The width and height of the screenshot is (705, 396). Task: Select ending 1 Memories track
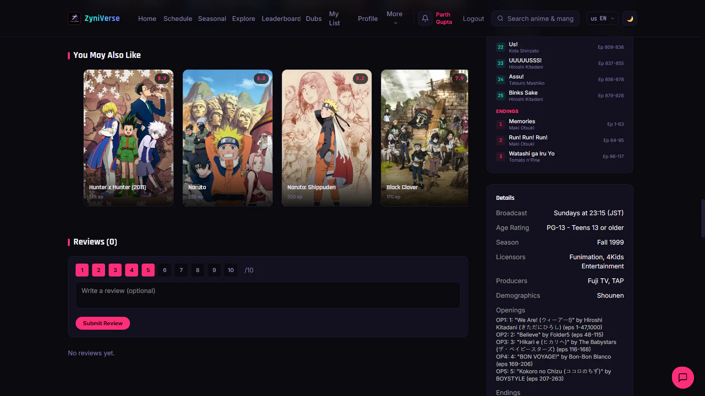coord(560,124)
